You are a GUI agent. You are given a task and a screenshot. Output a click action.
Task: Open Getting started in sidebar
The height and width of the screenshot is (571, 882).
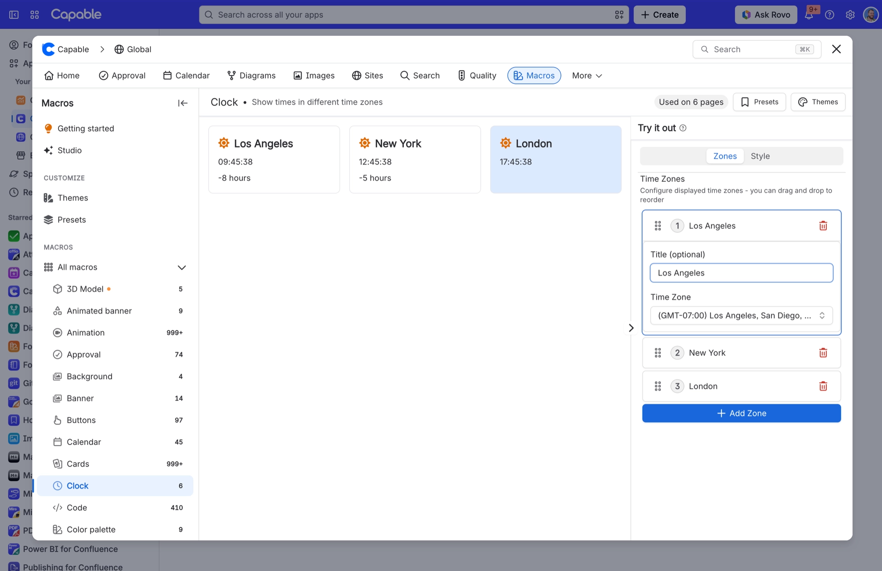pyautogui.click(x=115, y=128)
